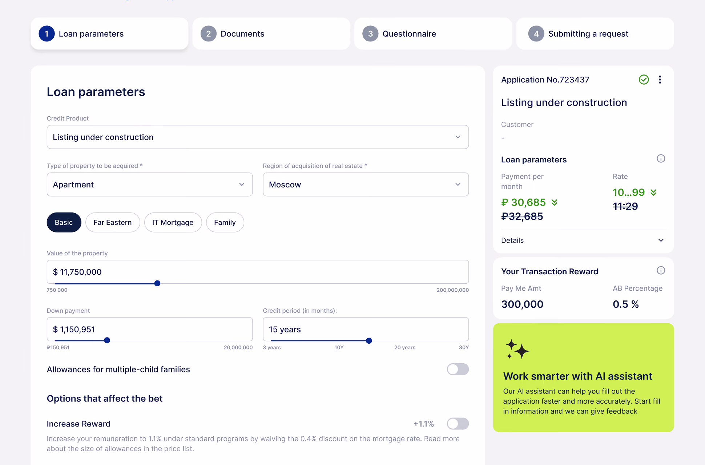
Task: Open the property type Apartment dropdown
Action: (150, 185)
